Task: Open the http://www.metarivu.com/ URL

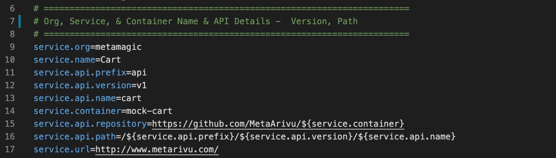Action: [157, 149]
